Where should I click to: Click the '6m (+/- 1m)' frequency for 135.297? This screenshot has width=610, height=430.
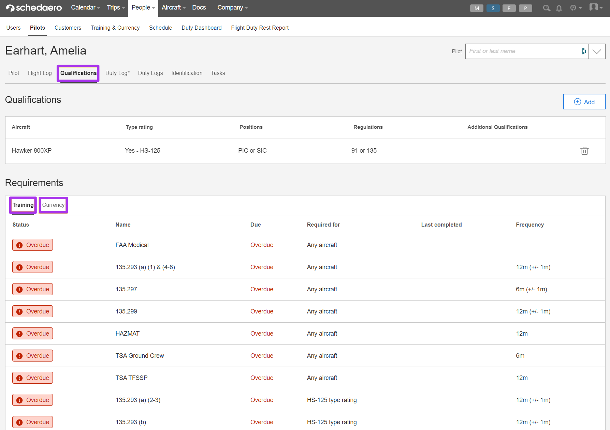point(532,289)
